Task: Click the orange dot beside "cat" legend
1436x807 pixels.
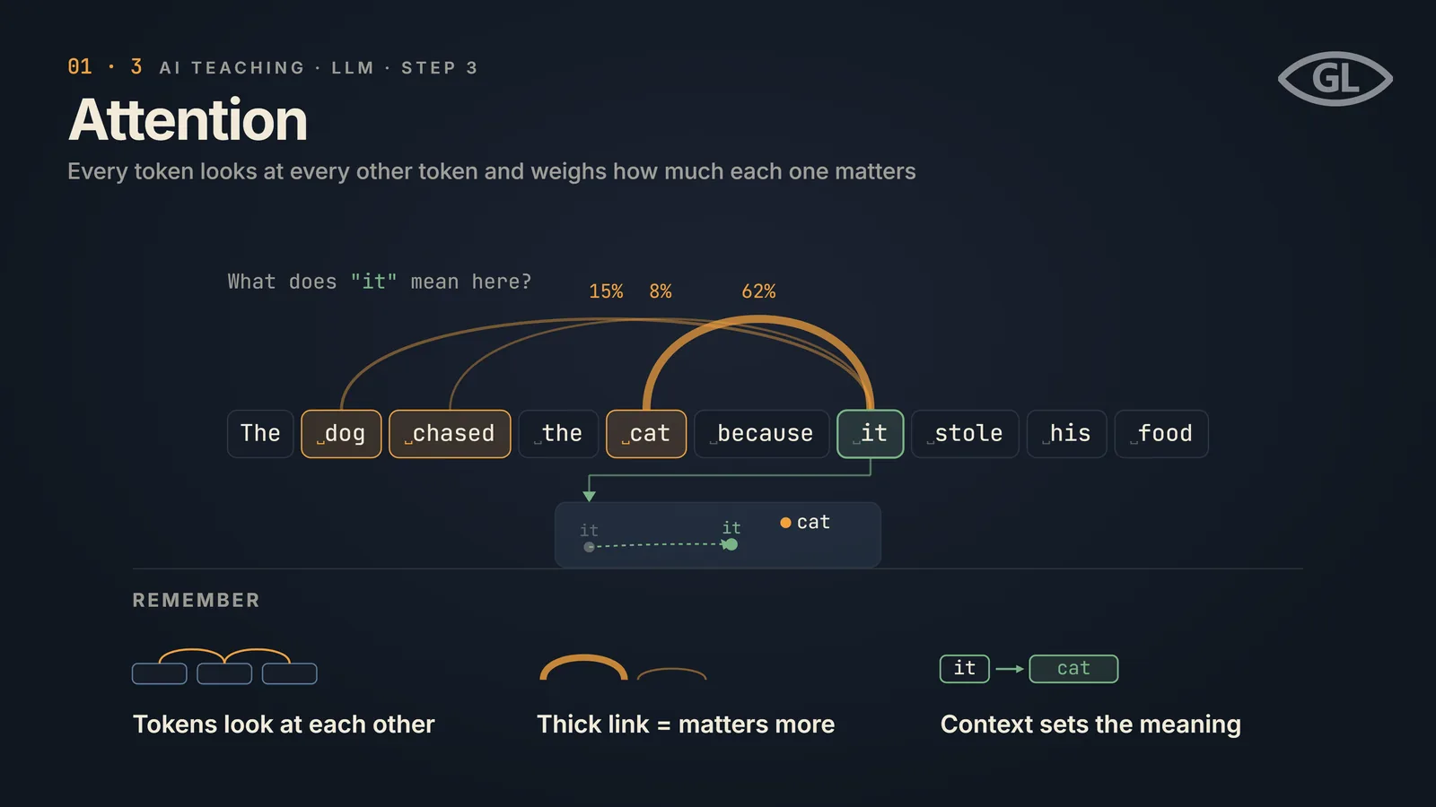Action: click(785, 523)
